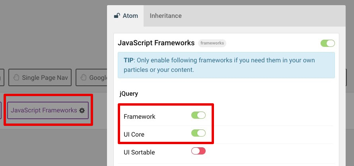This screenshot has height=166, width=354.
Task: Click the unlock icon on the Atom tab
Action: pyautogui.click(x=117, y=16)
